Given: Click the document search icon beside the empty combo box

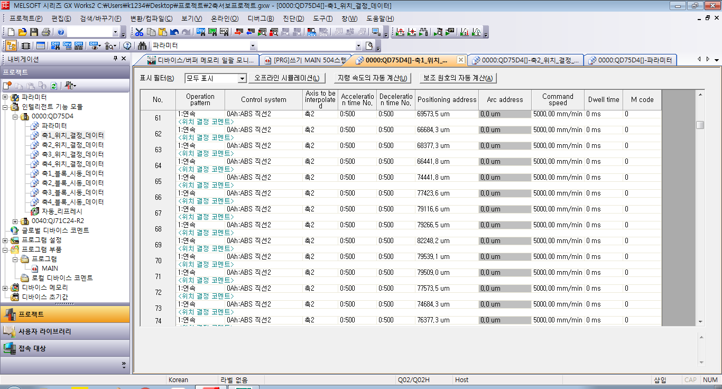Looking at the screenshot, I should click(x=370, y=45).
